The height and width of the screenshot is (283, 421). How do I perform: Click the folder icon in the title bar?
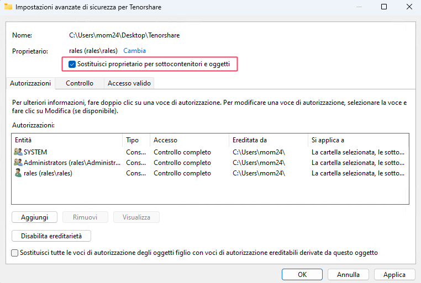[8, 7]
